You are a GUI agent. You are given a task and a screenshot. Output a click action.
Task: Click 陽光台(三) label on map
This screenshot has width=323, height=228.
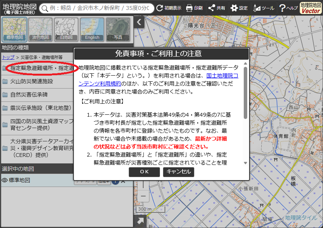click(203, 26)
